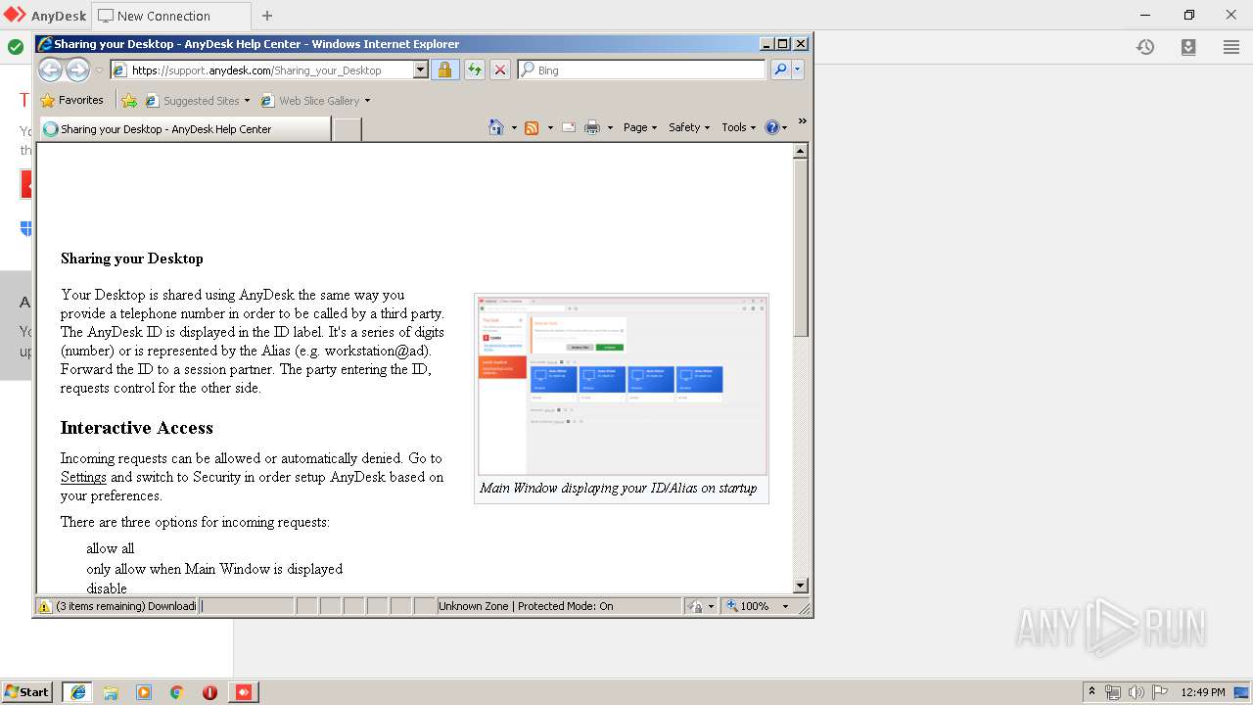This screenshot has height=705, width=1253.
Task: Open the status bar privacy lock icon
Action: [695, 606]
